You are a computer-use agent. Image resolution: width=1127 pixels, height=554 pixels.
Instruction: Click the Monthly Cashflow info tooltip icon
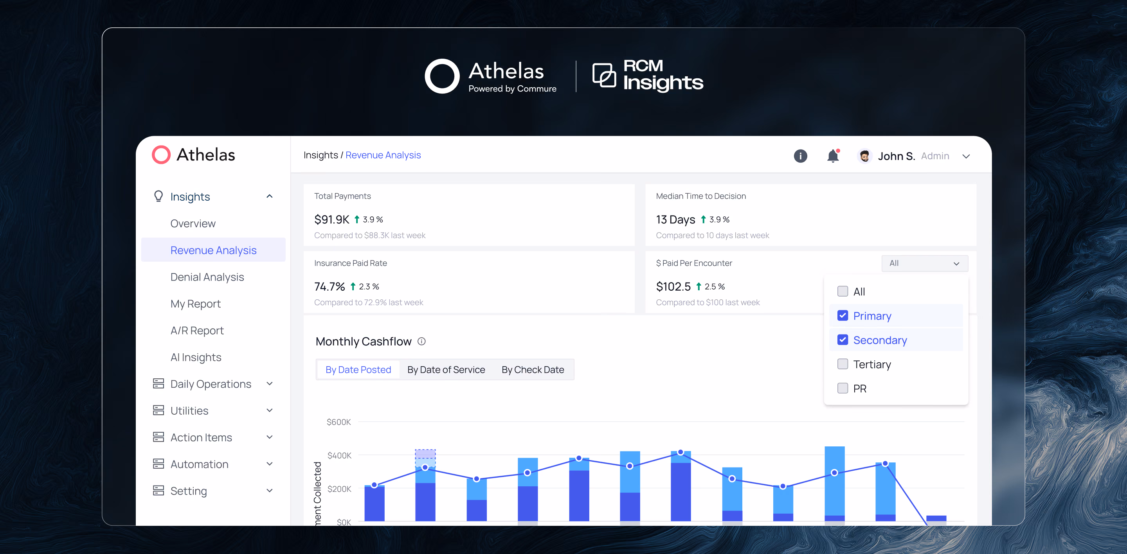pos(421,342)
